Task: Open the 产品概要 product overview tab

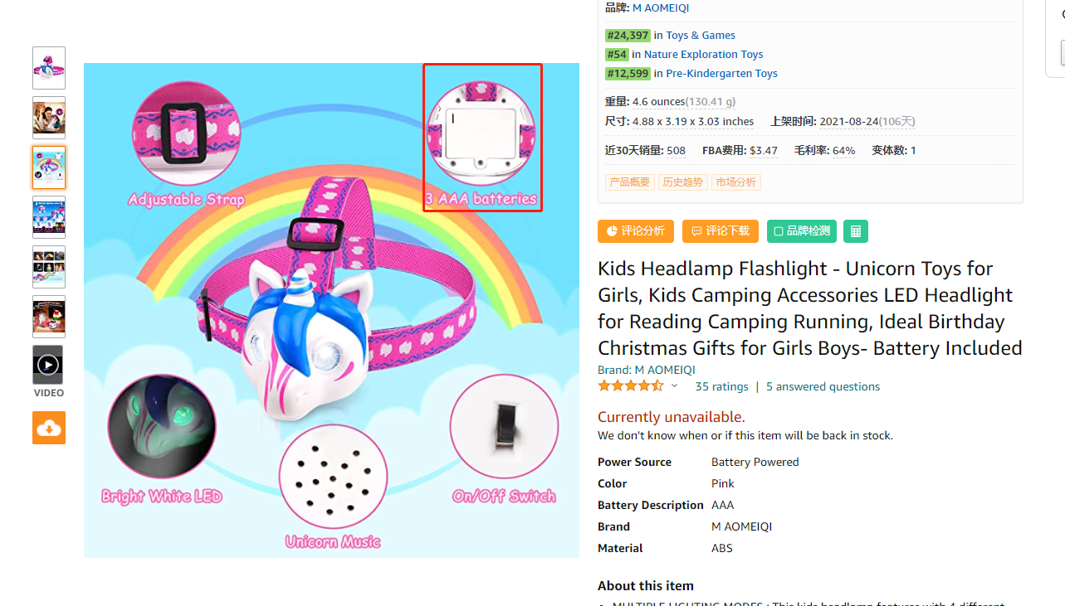Action: (x=630, y=182)
